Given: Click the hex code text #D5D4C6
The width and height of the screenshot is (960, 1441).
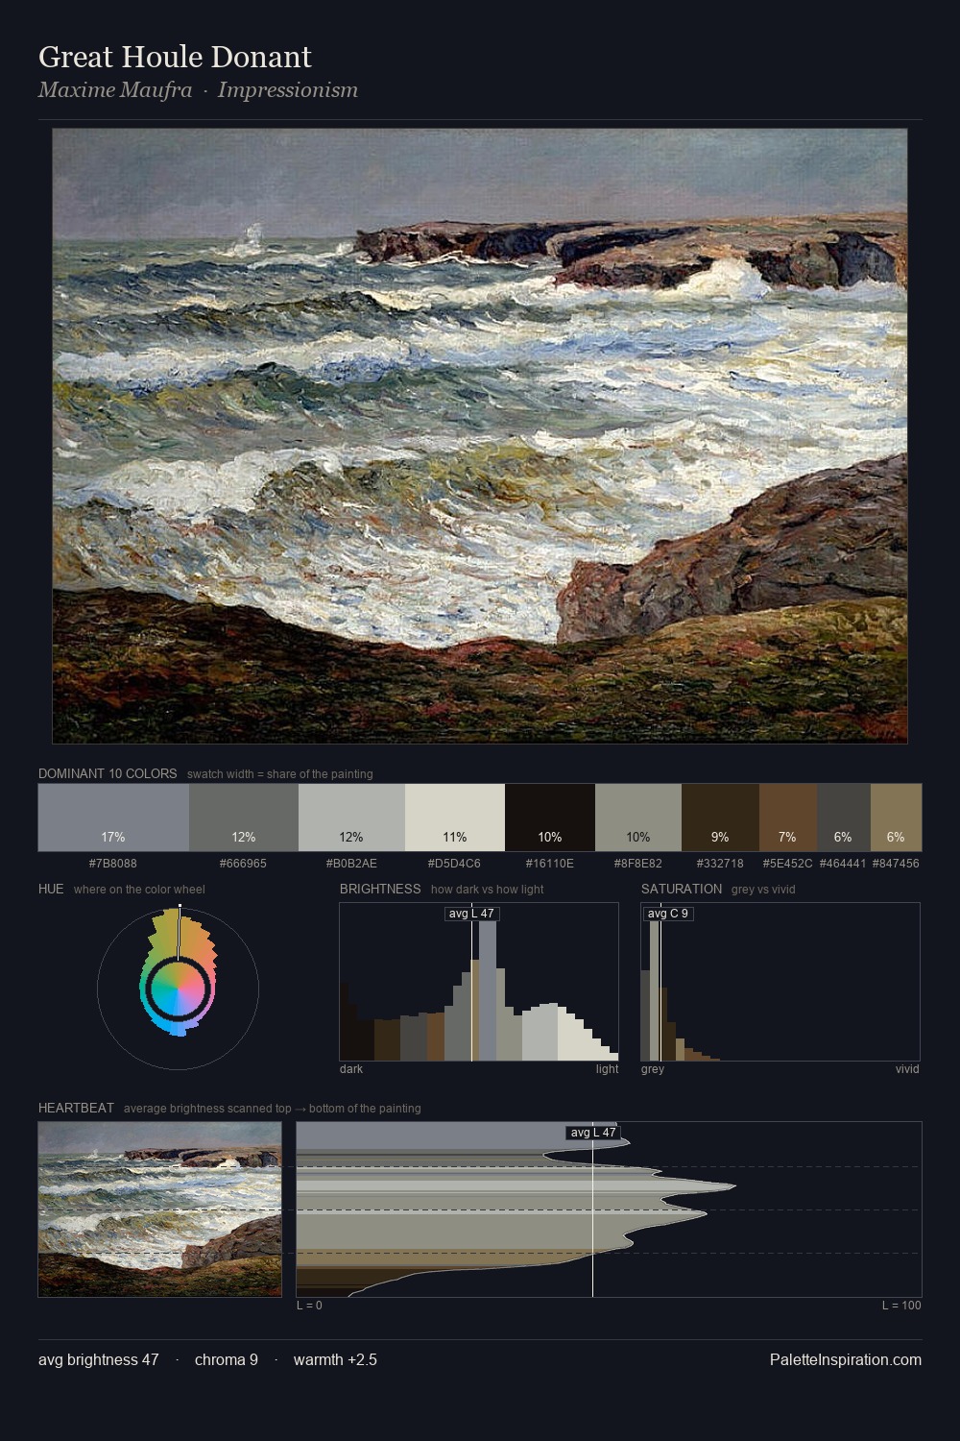Looking at the screenshot, I should 455,864.
